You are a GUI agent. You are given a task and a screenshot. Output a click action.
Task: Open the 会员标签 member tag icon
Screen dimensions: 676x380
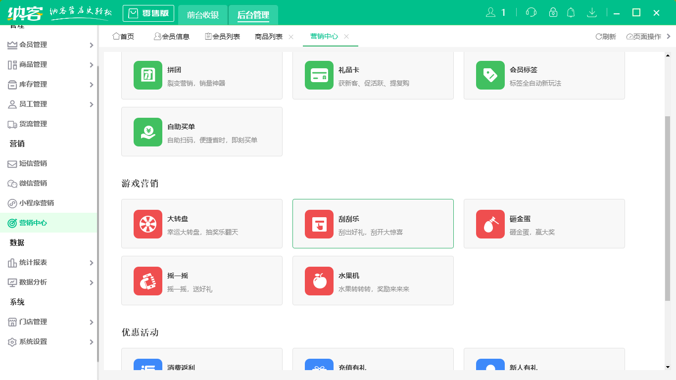[x=490, y=75]
